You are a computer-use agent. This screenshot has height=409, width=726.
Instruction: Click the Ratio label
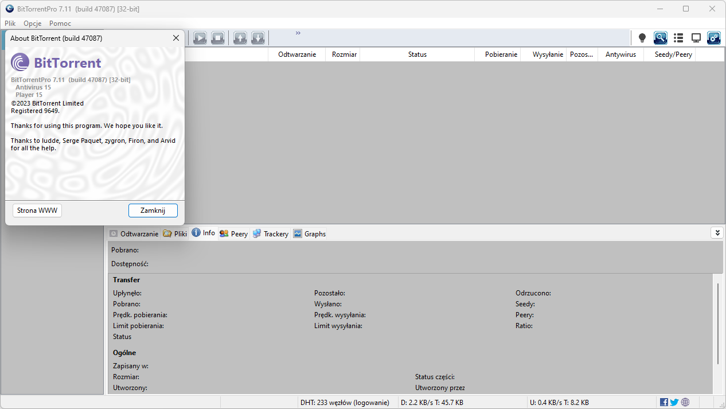[524, 326]
